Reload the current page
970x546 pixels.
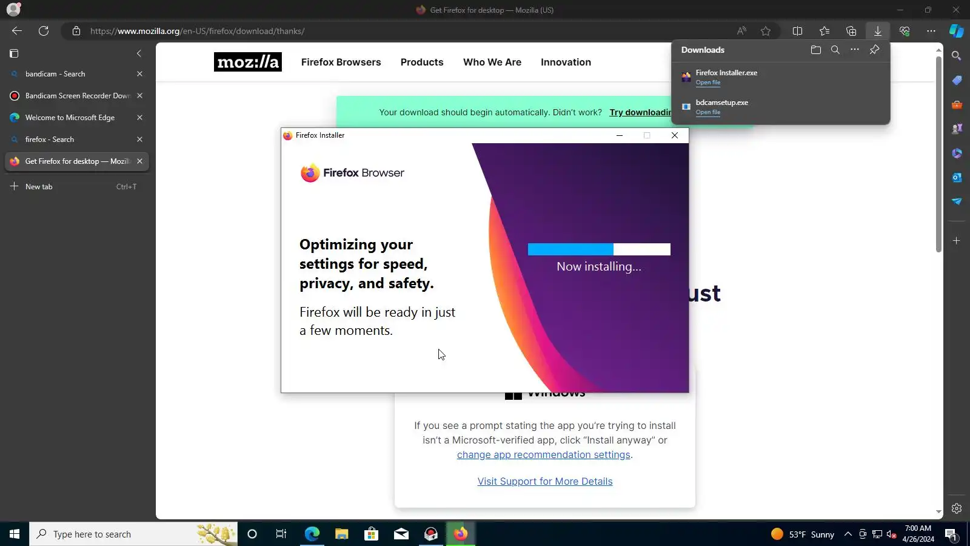tap(44, 31)
